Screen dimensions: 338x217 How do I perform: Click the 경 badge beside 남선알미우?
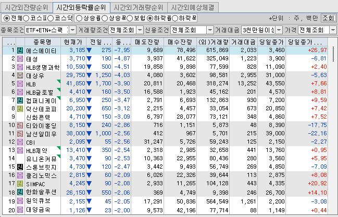(20, 134)
